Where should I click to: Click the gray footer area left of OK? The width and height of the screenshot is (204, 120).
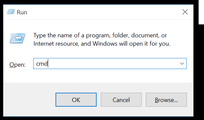pyautogui.click(x=29, y=100)
